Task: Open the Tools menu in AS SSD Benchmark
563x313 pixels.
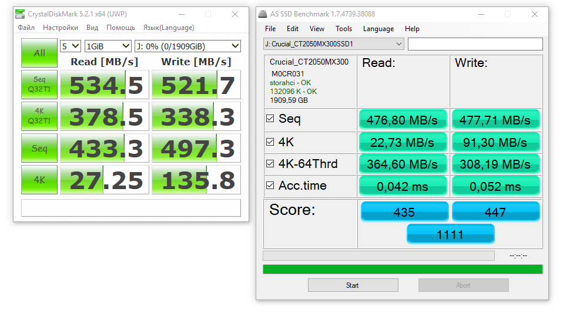Action: (344, 29)
